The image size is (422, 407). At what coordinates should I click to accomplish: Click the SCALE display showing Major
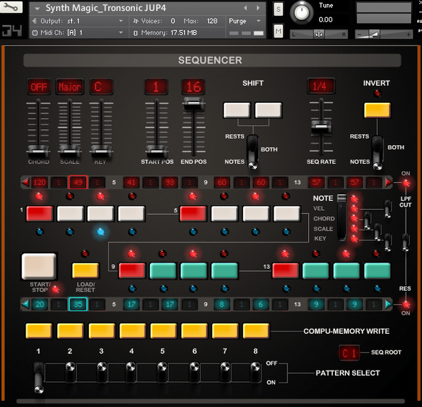point(70,87)
